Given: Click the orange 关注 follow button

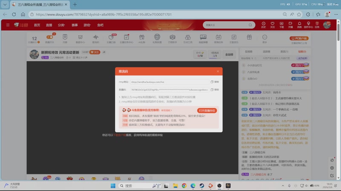Looking at the screenshot, I should coord(95,52).
